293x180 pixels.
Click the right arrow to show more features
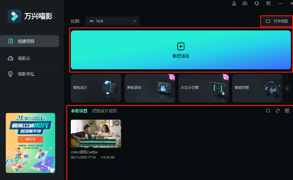287,88
